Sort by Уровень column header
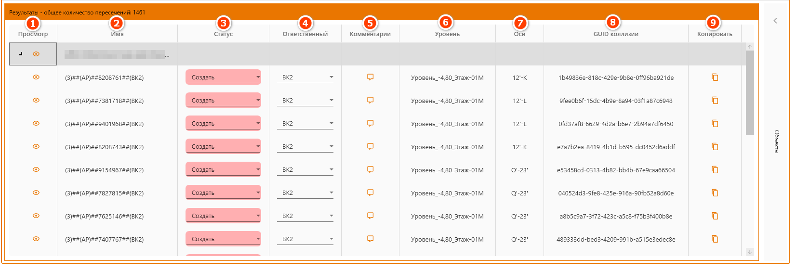This screenshot has height=270, width=797. [447, 34]
